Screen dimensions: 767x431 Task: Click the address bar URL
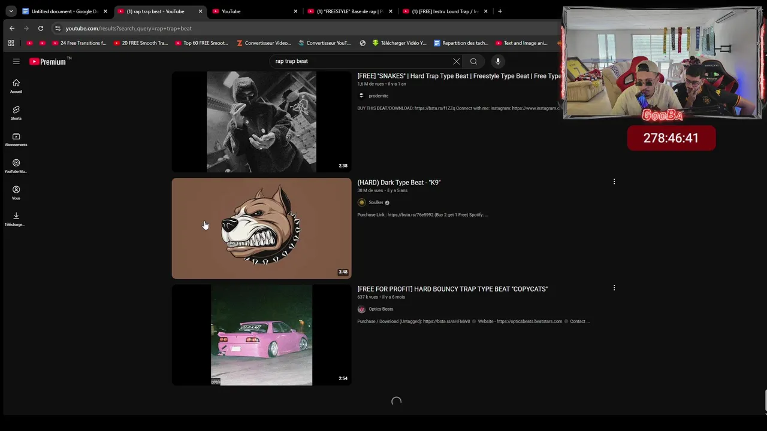129,28
